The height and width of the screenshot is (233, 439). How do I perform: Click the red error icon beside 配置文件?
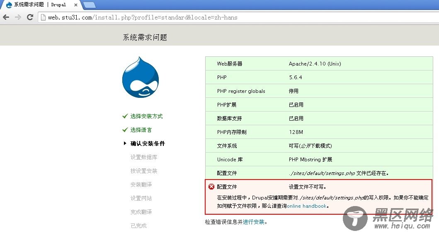pos(211,187)
